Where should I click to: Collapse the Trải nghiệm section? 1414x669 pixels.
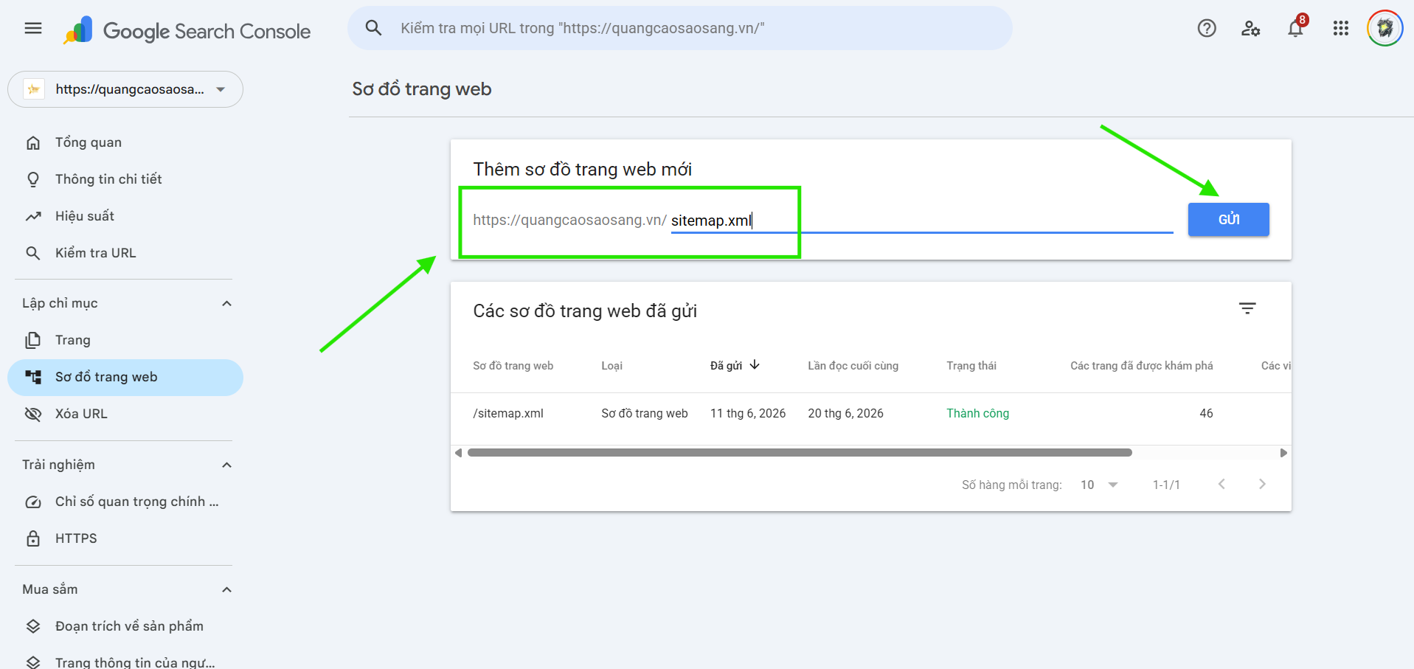(x=227, y=465)
